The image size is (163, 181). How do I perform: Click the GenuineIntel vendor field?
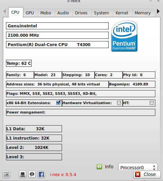point(57,26)
